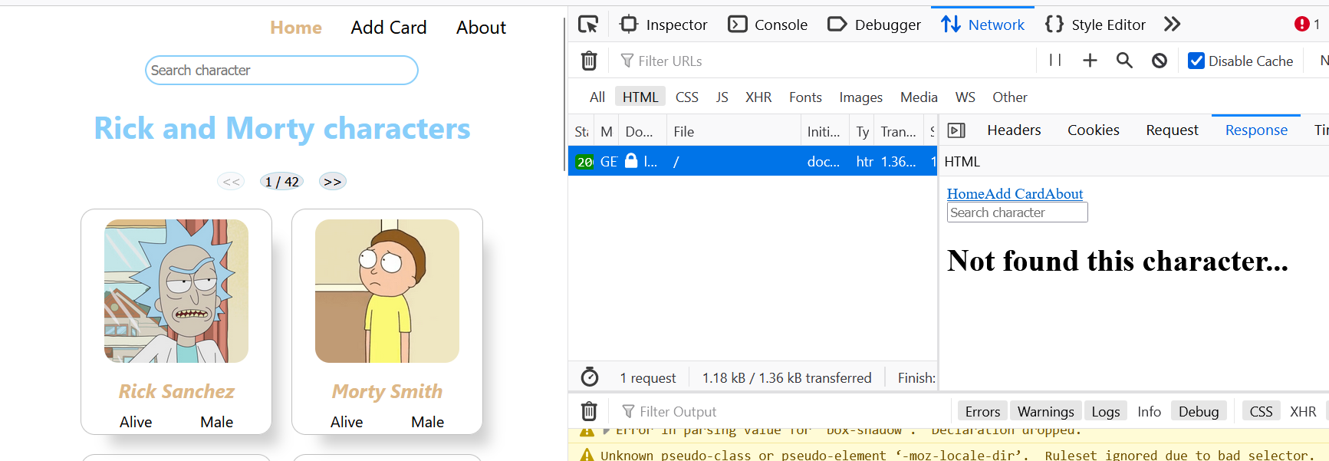Sort by Initiator column header

tap(824, 132)
